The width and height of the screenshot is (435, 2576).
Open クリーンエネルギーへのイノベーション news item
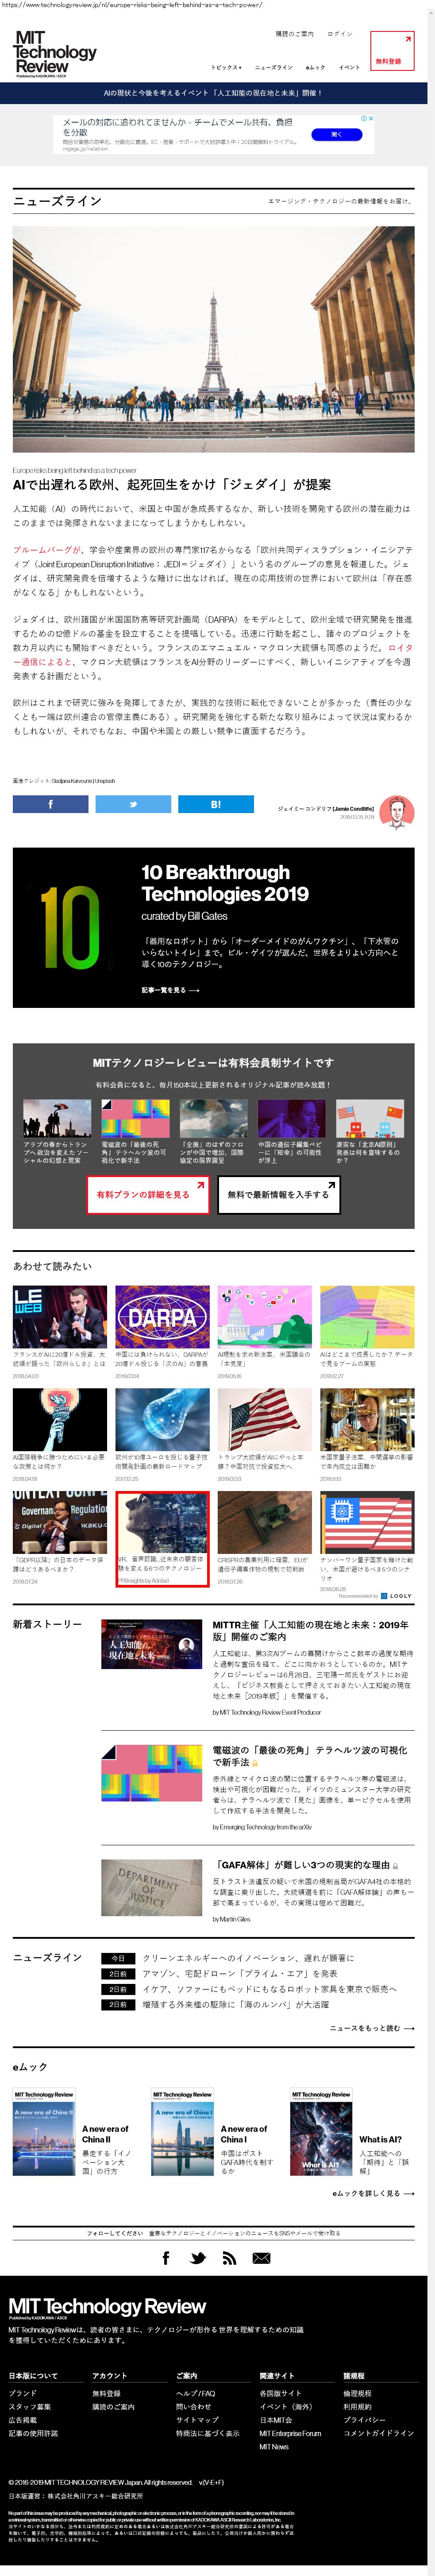tap(248, 1958)
